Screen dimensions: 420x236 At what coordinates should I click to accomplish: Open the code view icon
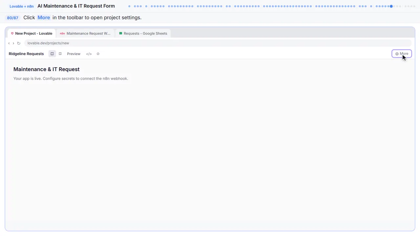(89, 54)
